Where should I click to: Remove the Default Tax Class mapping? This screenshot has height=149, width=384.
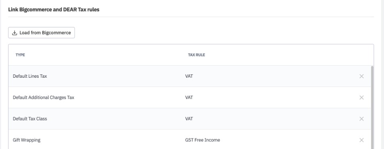point(361,119)
